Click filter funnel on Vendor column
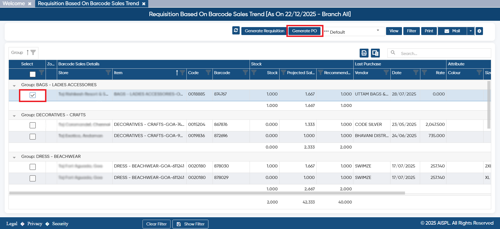The image size is (500, 229). [x=386, y=73]
